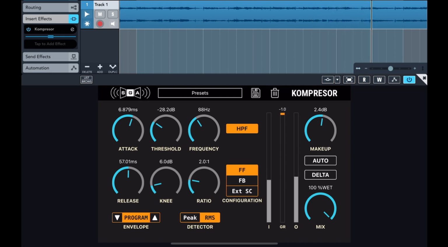
Task: Bypass the Kompresor insert effect
Action: pos(29,29)
